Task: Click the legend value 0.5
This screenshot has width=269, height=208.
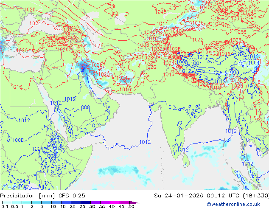Action: click(14, 206)
